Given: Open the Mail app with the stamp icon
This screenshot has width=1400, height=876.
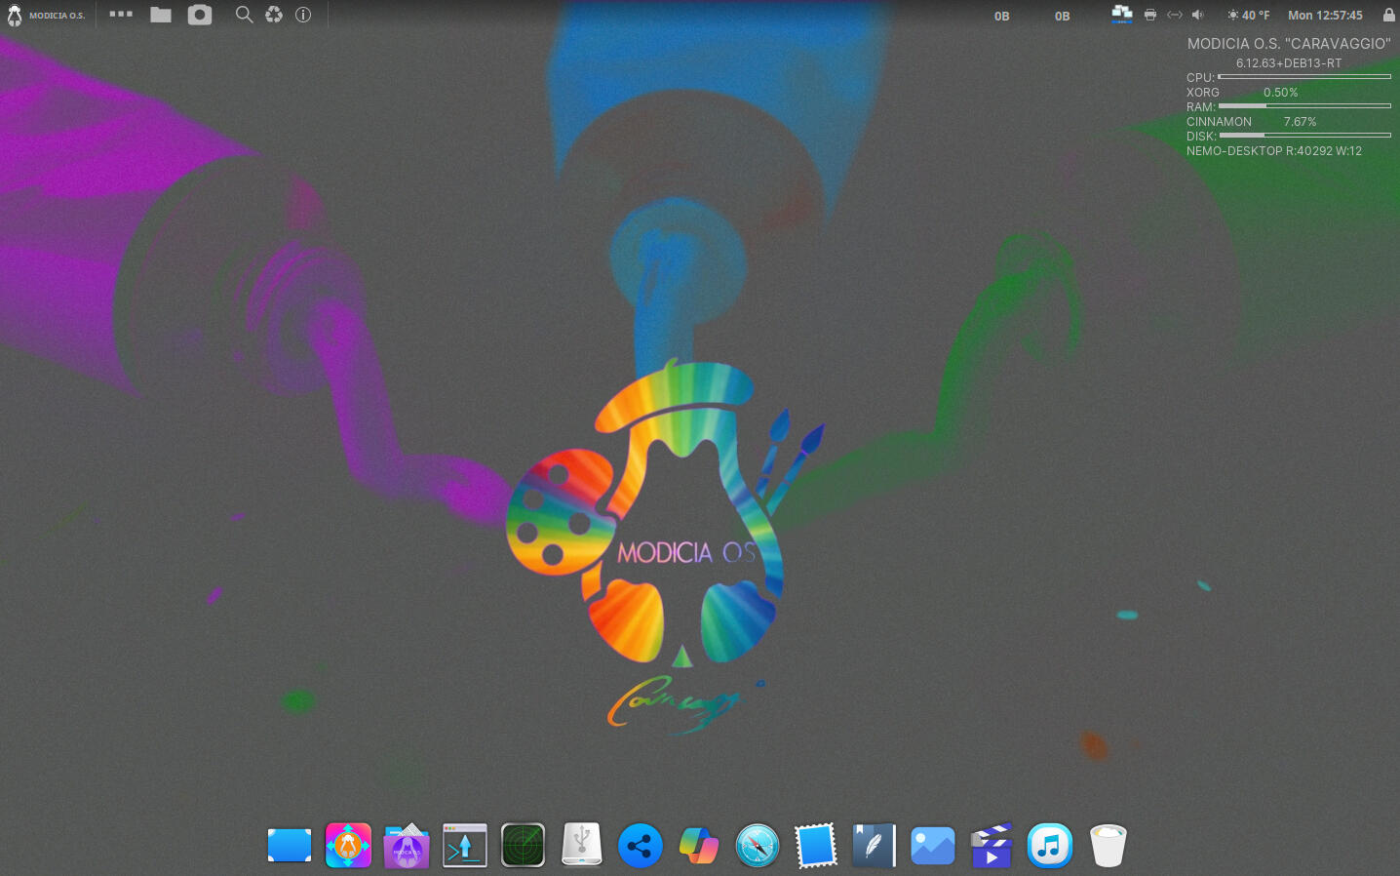Looking at the screenshot, I should 816,845.
